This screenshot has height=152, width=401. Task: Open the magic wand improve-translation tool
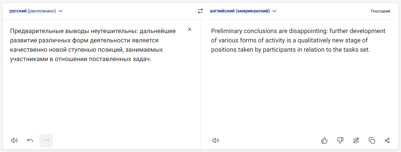(356, 140)
